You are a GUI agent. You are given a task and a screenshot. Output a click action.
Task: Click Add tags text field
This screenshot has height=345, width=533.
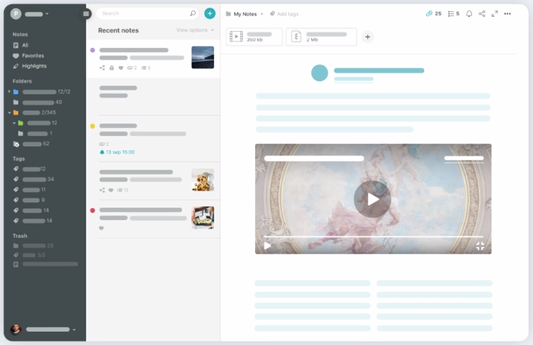tap(288, 14)
